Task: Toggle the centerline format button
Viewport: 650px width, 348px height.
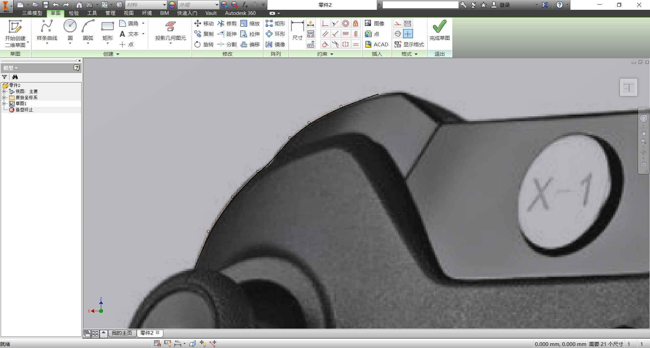Action: (x=398, y=34)
